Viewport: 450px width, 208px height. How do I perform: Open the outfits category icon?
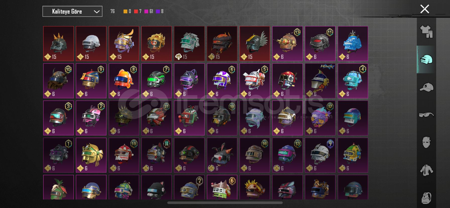(426, 32)
